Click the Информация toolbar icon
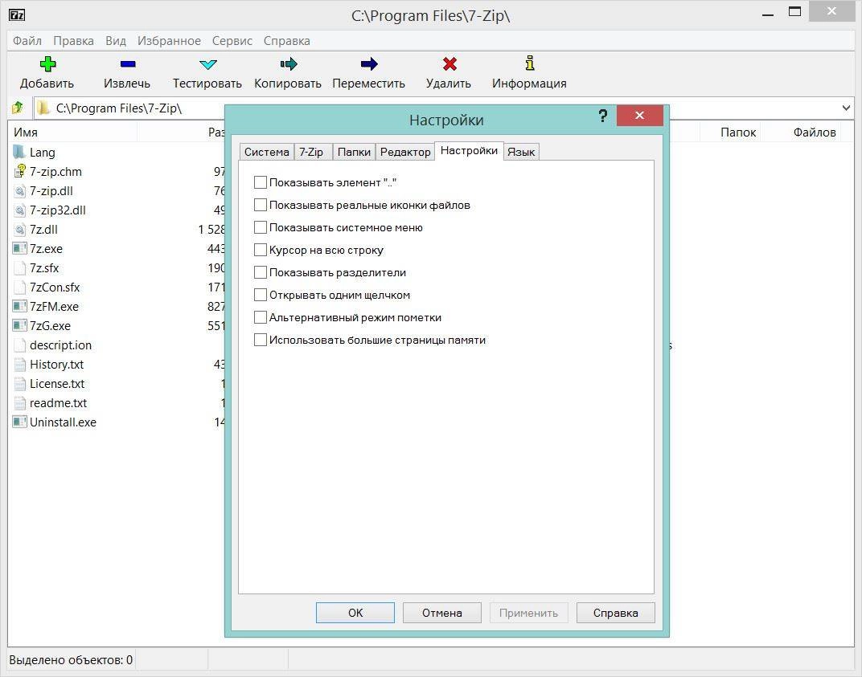Screen dimensions: 862x677 tap(529, 63)
